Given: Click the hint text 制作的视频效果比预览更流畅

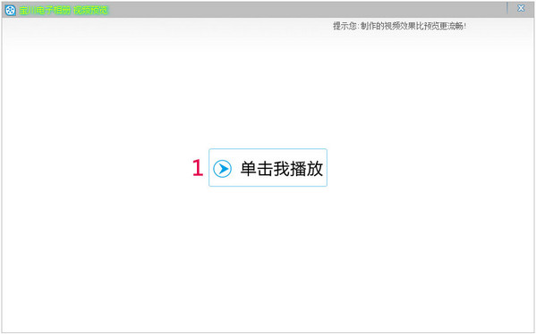Looking at the screenshot, I should point(413,26).
